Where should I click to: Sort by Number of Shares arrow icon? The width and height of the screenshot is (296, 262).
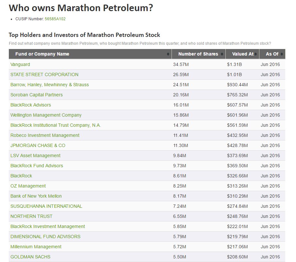[222, 54]
